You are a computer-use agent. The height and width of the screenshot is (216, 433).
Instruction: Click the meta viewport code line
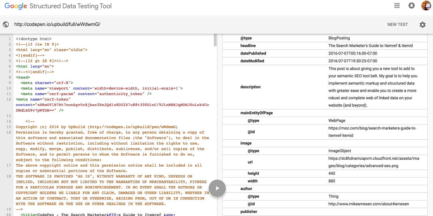[101, 88]
